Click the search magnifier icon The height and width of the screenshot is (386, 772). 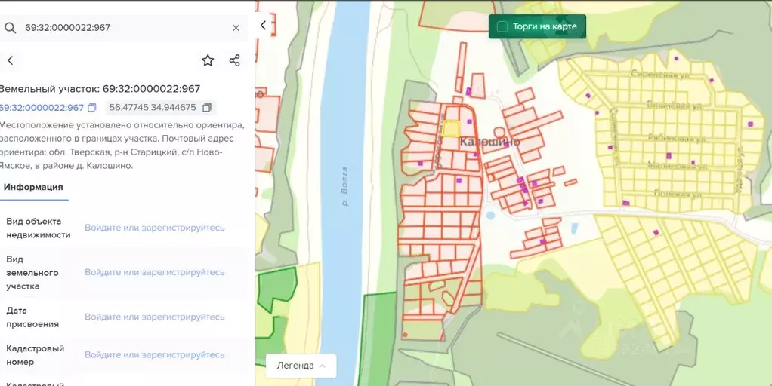[11, 28]
